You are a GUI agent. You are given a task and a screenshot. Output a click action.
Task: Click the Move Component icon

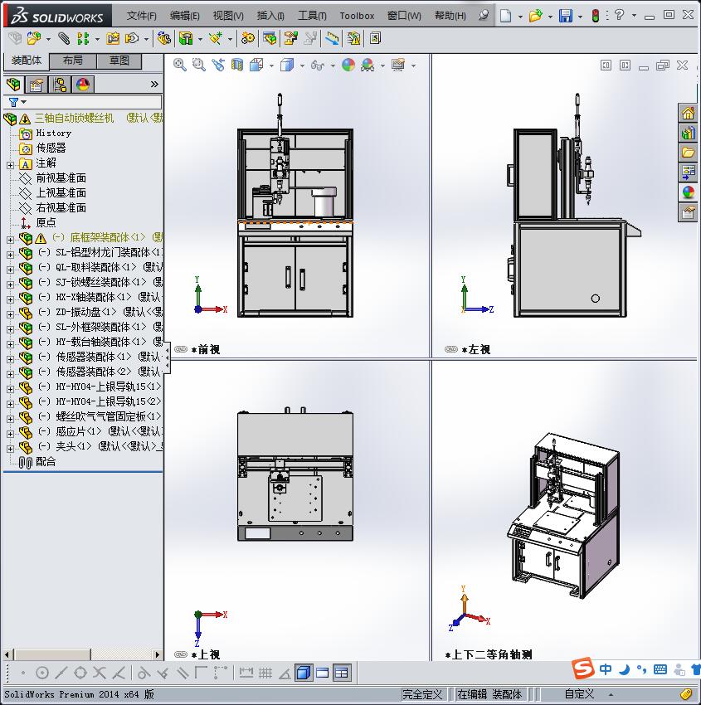pyautogui.click(x=132, y=39)
